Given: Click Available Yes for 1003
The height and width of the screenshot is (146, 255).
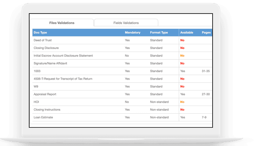Looking at the screenshot, I should tap(183, 71).
